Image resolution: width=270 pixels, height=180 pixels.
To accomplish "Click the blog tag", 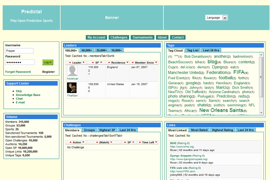I will 212,62.
